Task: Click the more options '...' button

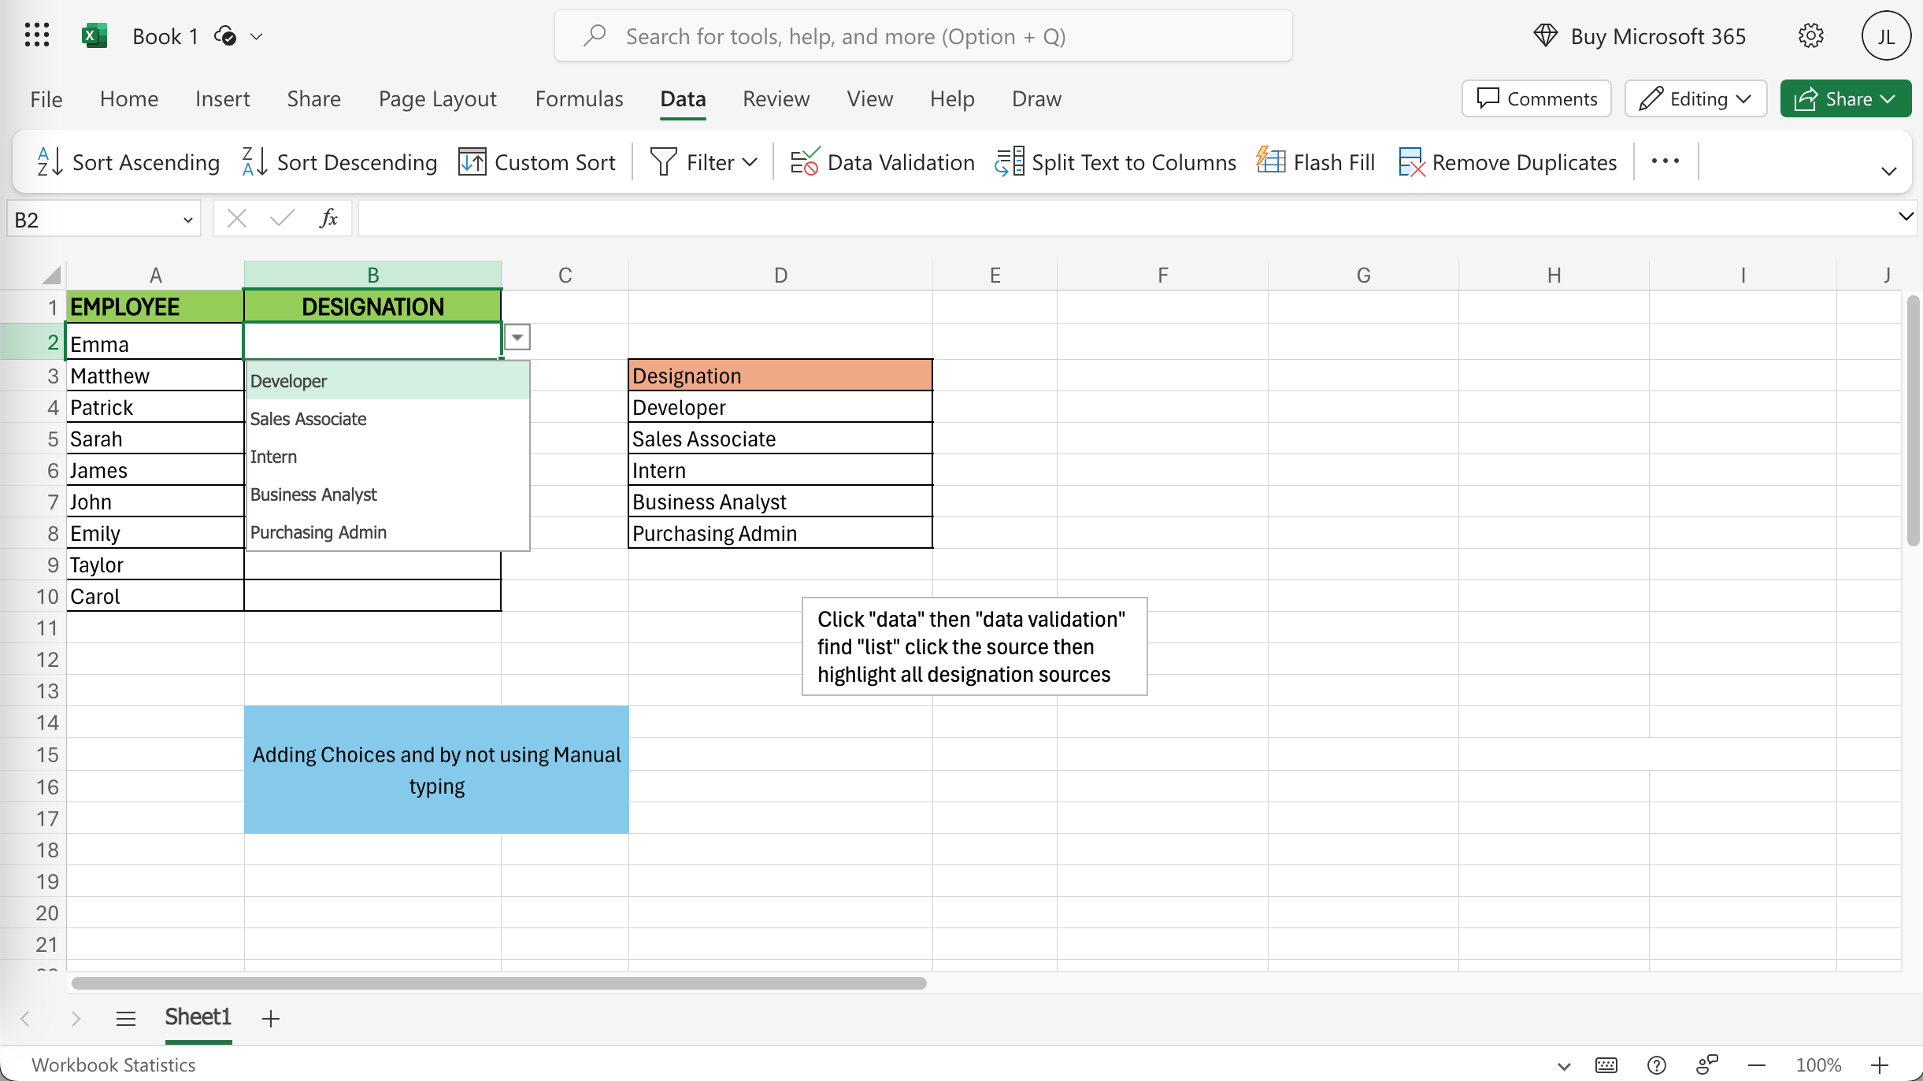Action: (1664, 162)
